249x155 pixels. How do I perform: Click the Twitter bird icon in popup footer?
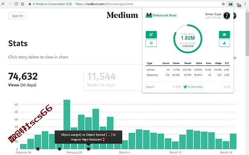(x=185, y=87)
